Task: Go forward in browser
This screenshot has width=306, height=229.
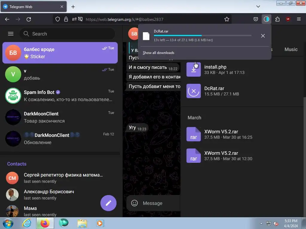Action: point(18,19)
